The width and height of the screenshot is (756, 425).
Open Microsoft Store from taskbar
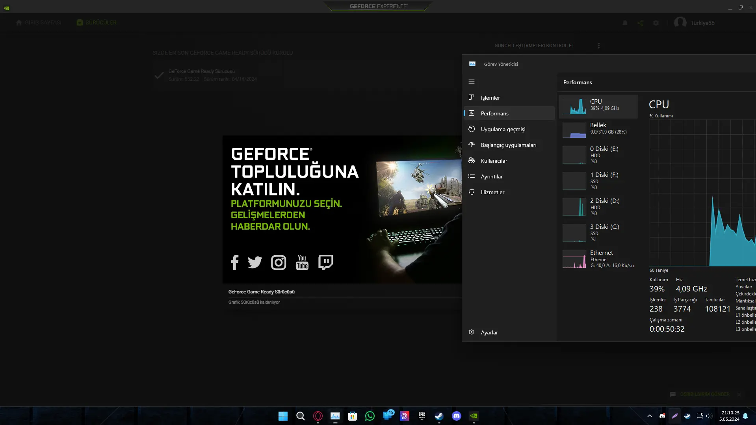coord(353,416)
